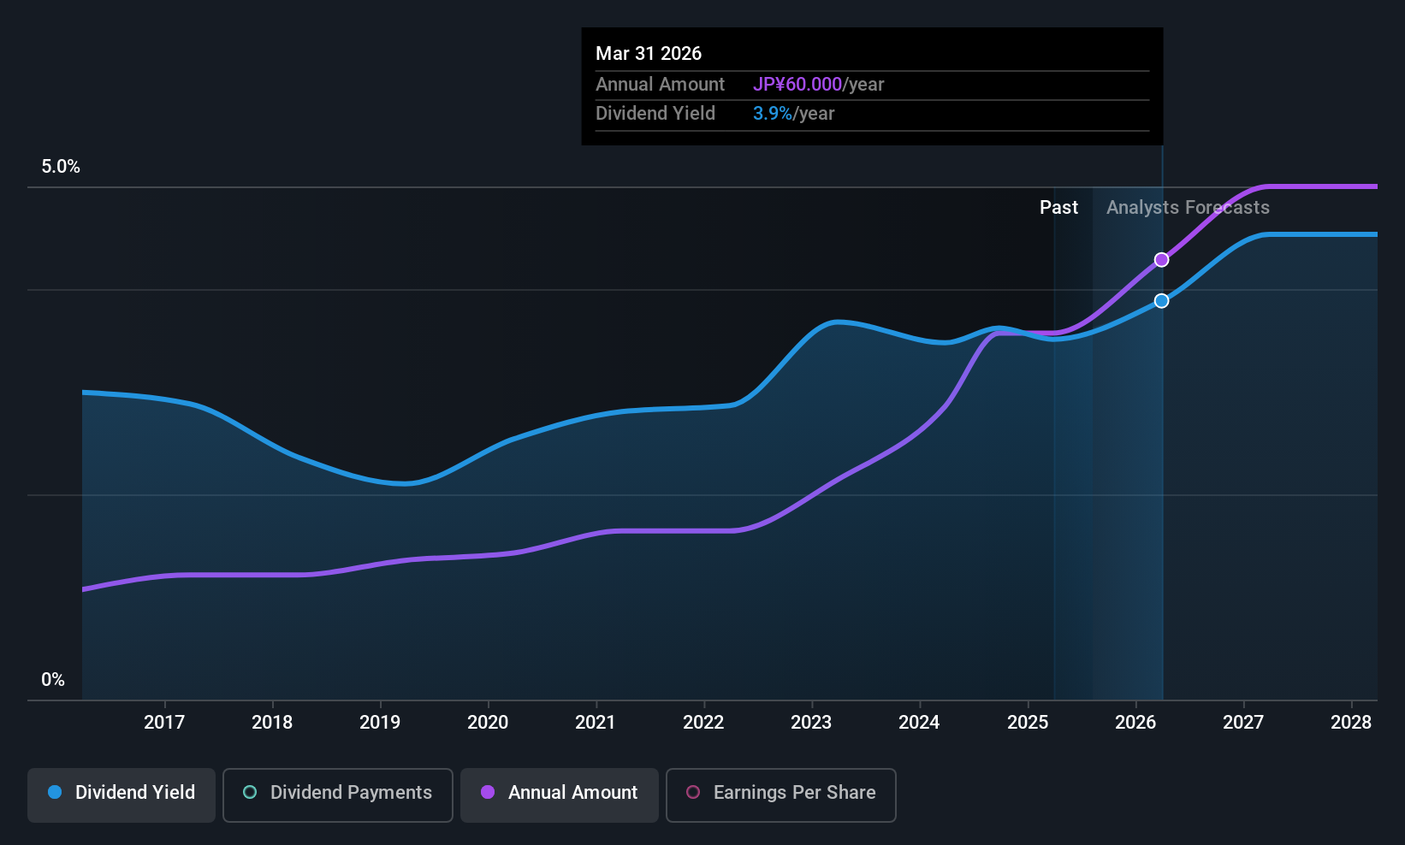The height and width of the screenshot is (845, 1405).
Task: Select the Past section label
Action: [1058, 208]
